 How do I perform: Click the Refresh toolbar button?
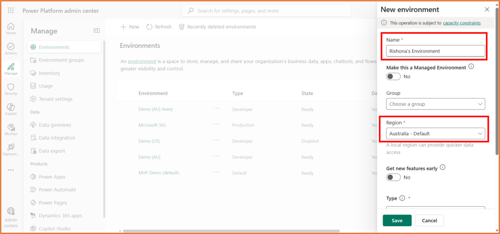coord(159,27)
